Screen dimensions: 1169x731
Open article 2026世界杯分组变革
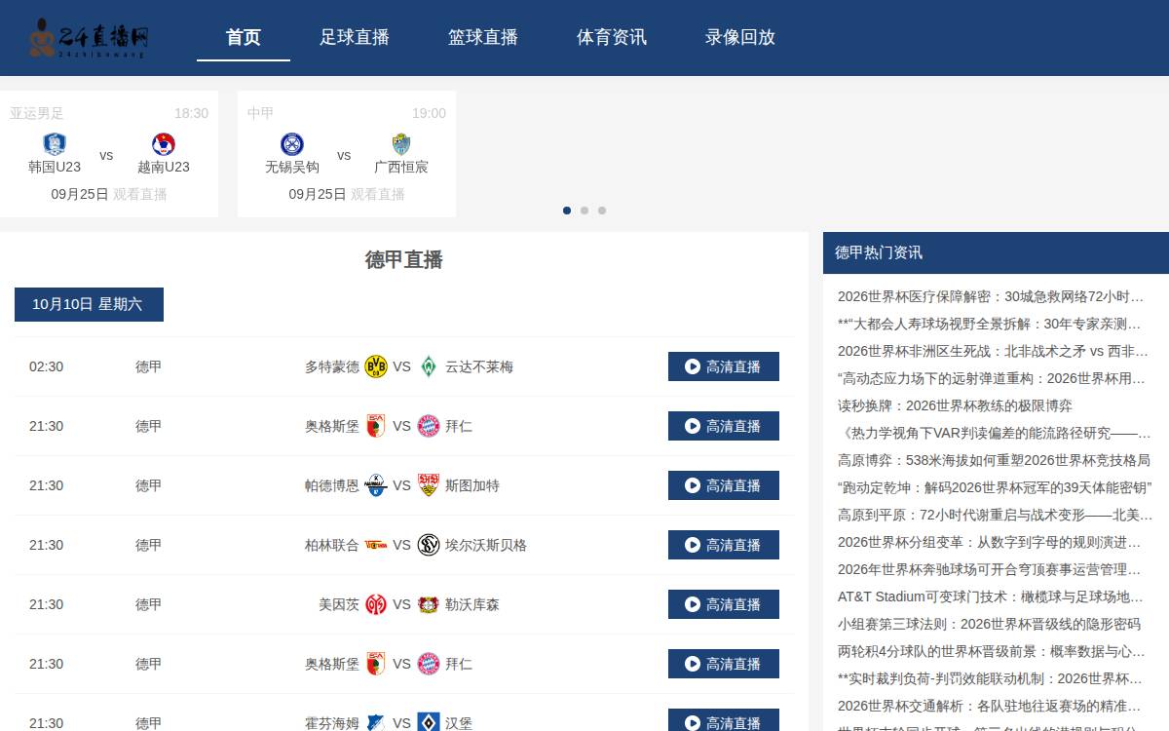pos(990,542)
